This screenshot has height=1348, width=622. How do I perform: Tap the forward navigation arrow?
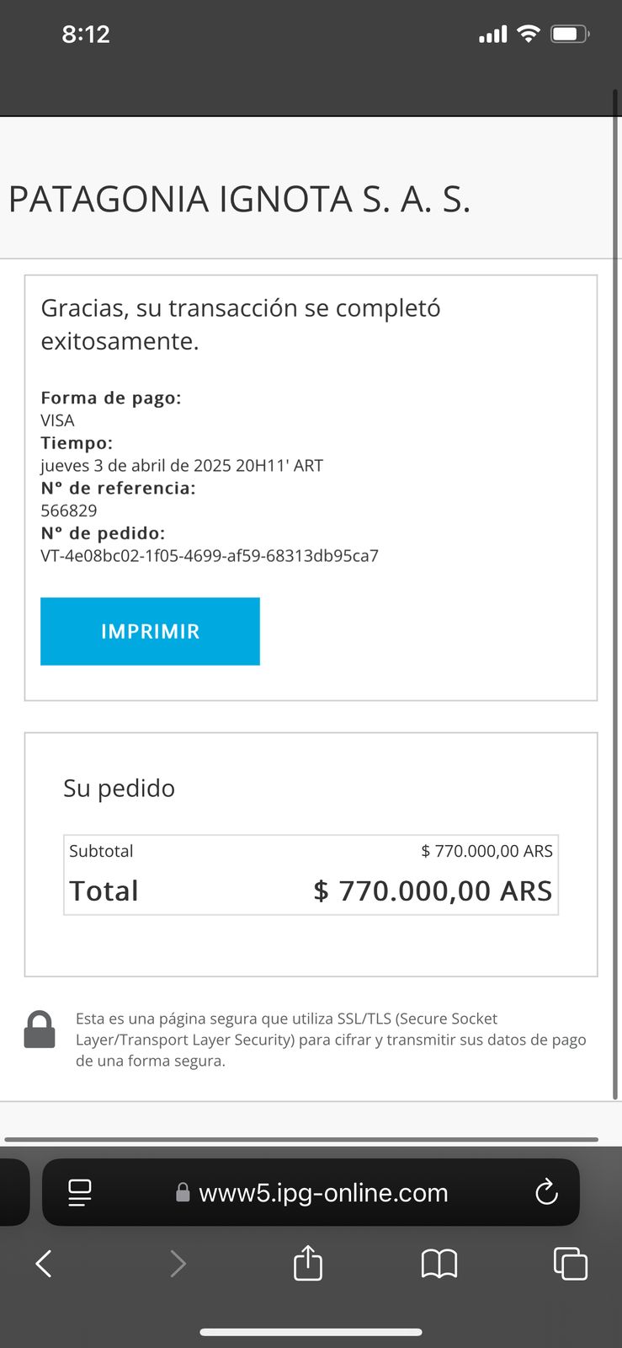pos(178,1263)
